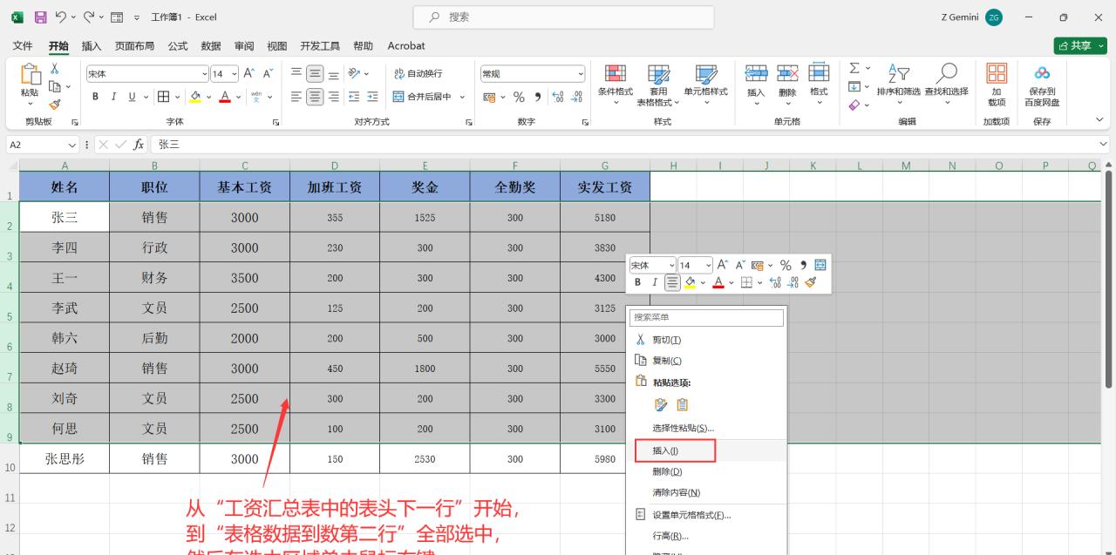Click decrease indent icon in alignment group
1116x555 pixels.
pyautogui.click(x=354, y=97)
